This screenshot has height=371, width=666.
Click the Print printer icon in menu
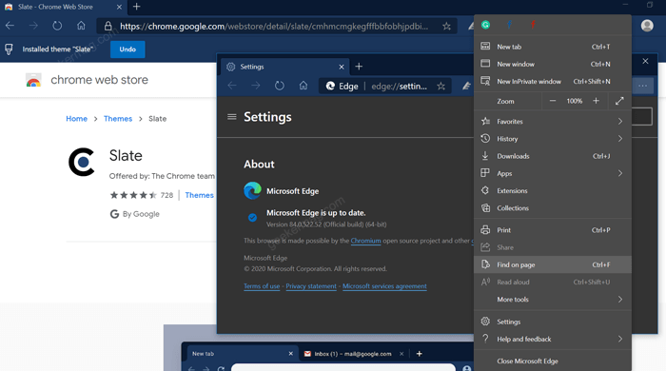pyautogui.click(x=485, y=230)
